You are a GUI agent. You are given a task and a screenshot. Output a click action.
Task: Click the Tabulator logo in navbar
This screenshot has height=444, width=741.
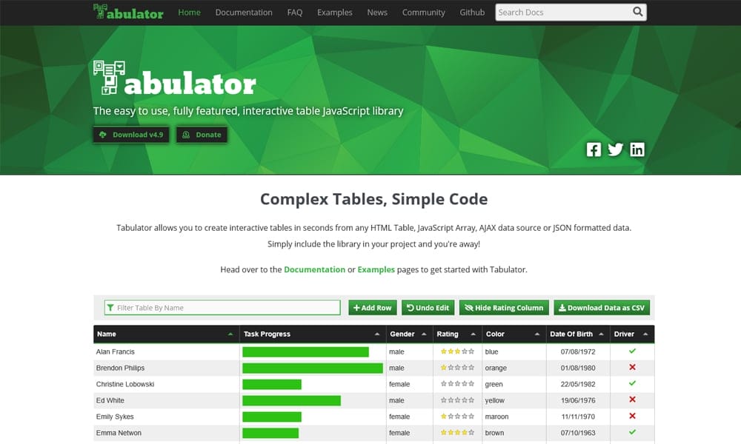click(x=128, y=12)
